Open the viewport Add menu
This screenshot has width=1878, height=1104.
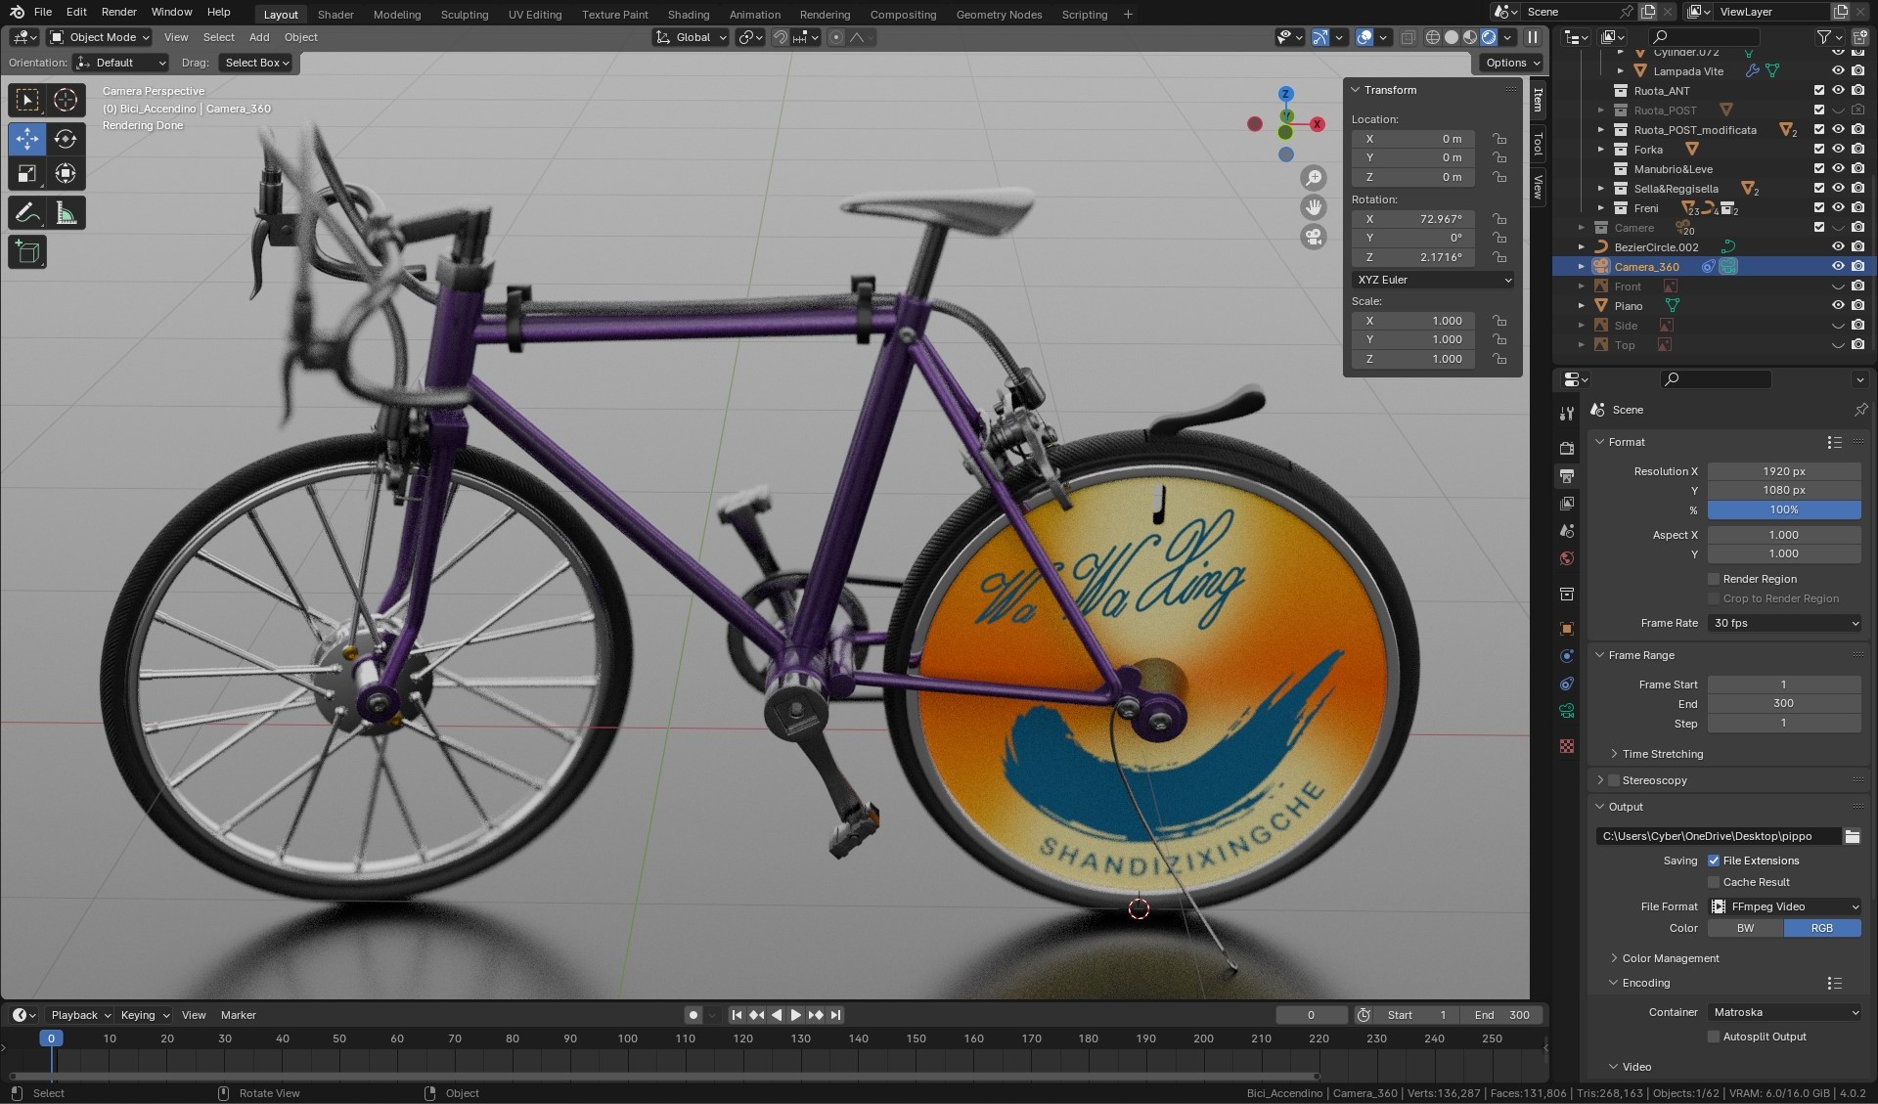pyautogui.click(x=259, y=37)
